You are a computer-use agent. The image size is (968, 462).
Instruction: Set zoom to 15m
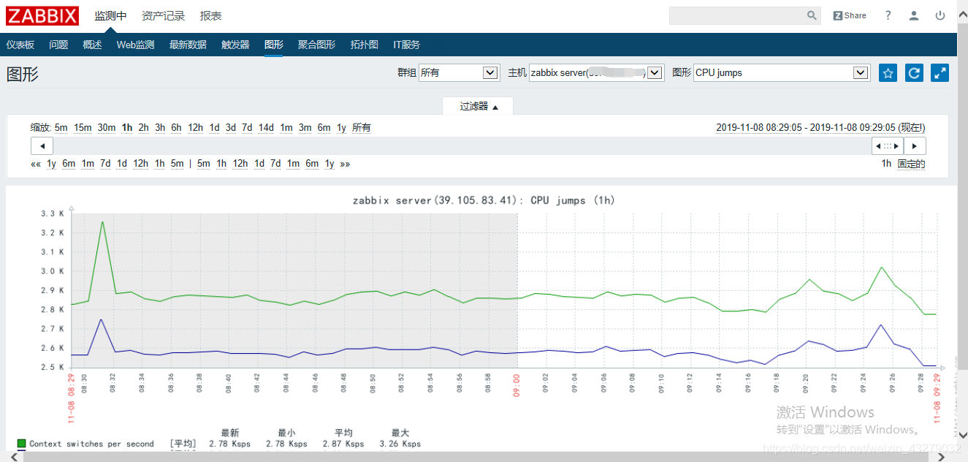[x=83, y=128]
